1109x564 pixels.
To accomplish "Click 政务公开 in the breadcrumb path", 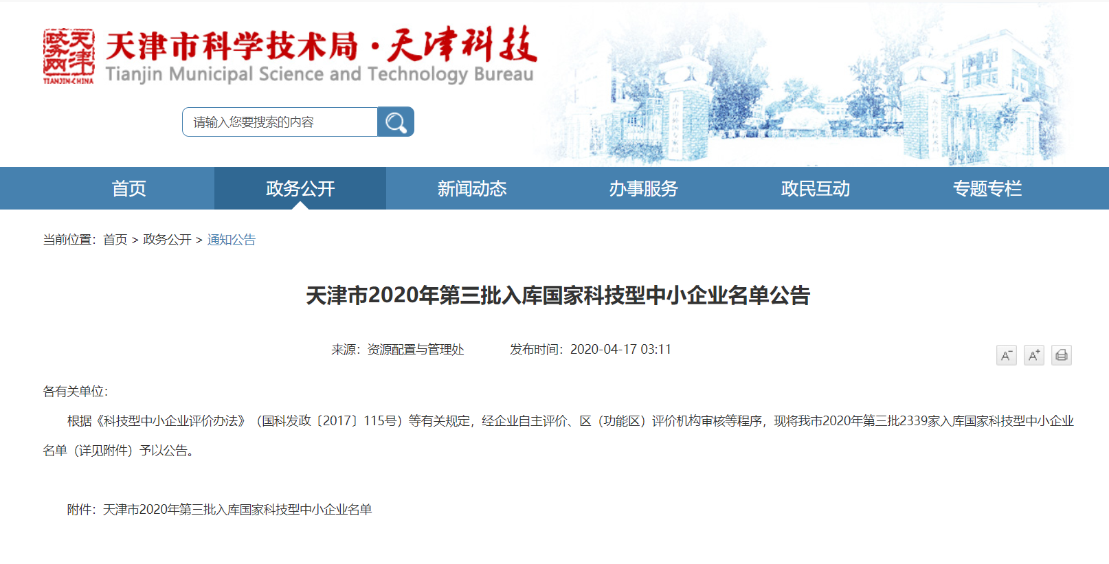I will [x=167, y=240].
